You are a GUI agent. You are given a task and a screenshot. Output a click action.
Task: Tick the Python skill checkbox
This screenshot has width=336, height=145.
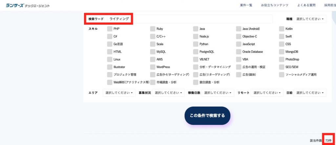(196, 44)
